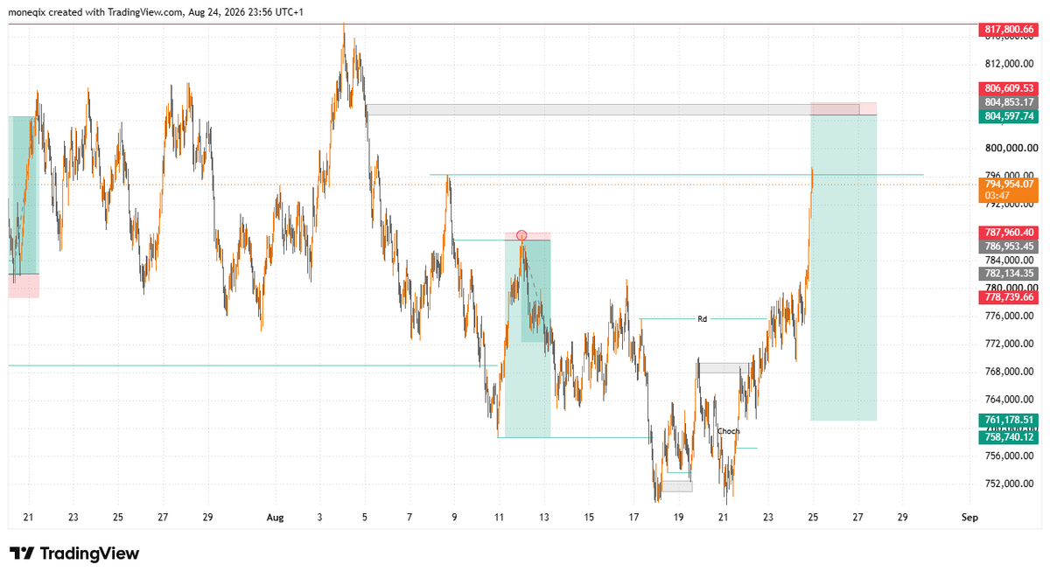Click date 9 on the time axis
Screen dimensions: 1050x578
[454, 517]
